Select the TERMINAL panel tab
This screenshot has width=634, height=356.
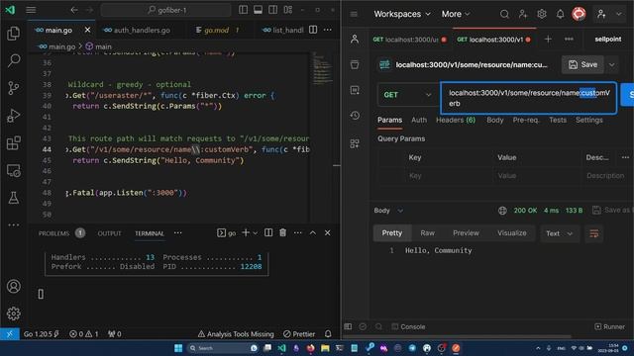click(150, 233)
